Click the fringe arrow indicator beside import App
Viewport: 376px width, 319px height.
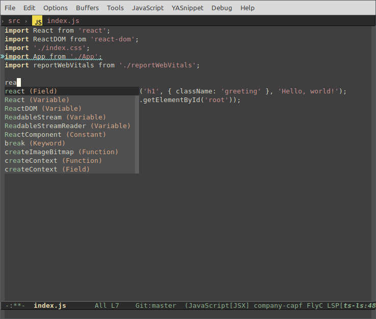point(3,57)
